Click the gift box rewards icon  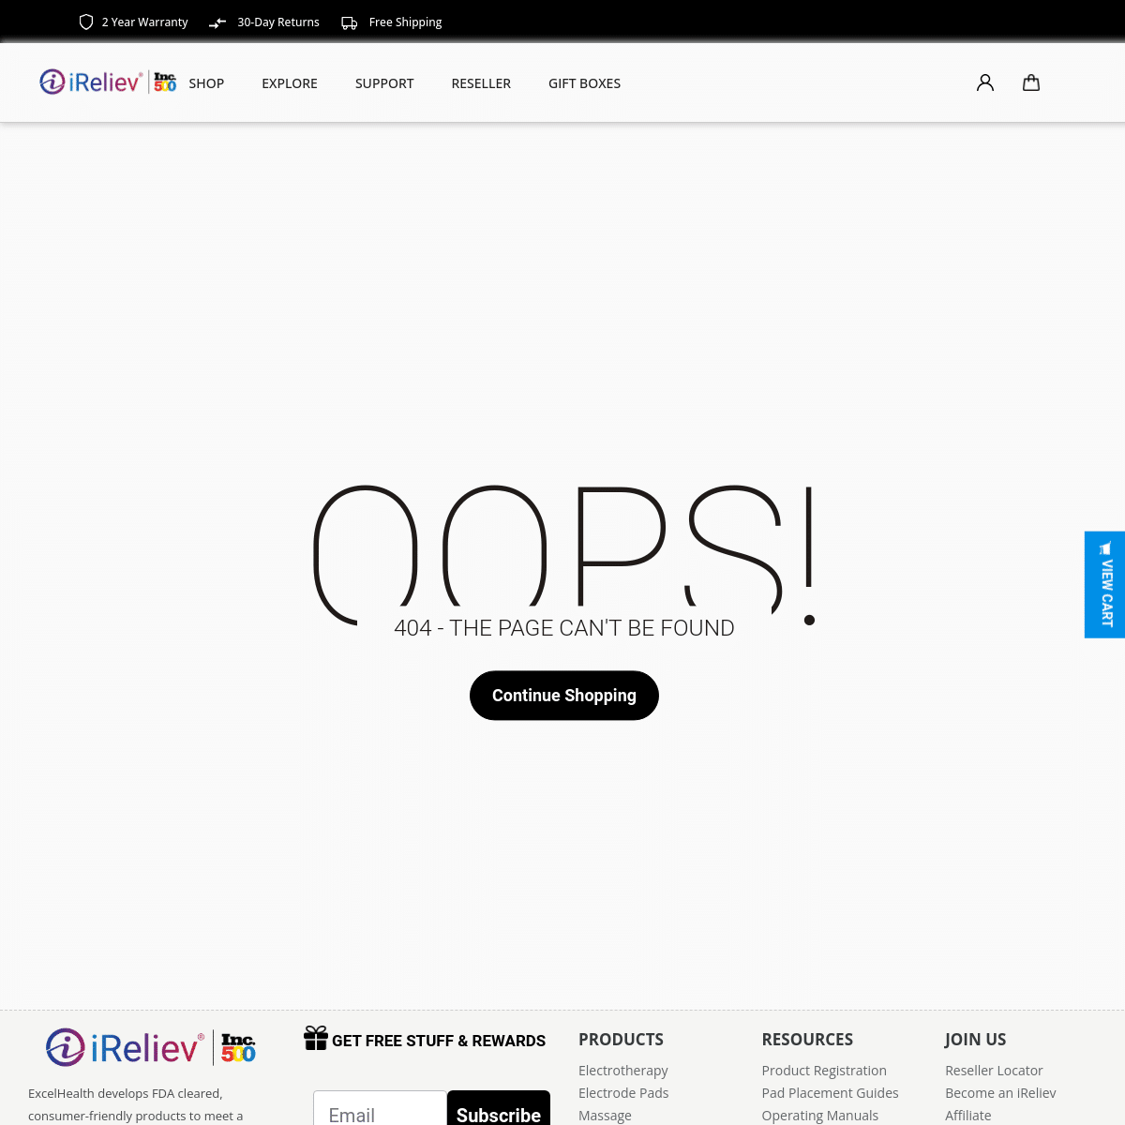point(316,1038)
